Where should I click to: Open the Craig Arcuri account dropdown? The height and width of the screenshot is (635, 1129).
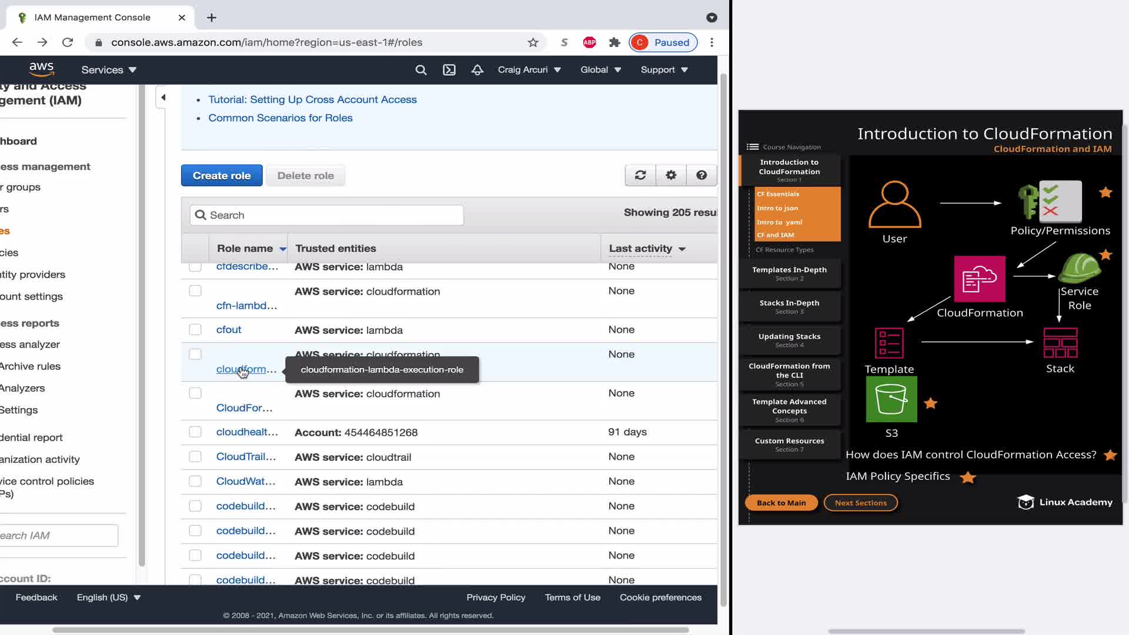[x=529, y=70]
